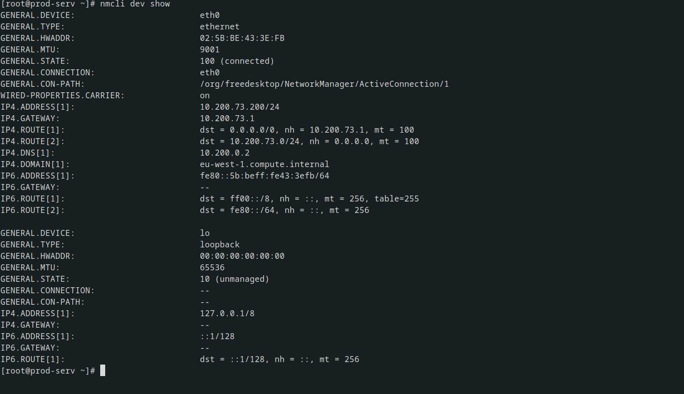The image size is (684, 394).
Task: Click the ::1/128 IPv6 address value
Action: point(217,337)
